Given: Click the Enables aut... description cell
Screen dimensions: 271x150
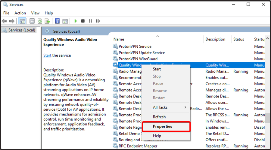Looking at the screenshot, I should [x=217, y=77].
